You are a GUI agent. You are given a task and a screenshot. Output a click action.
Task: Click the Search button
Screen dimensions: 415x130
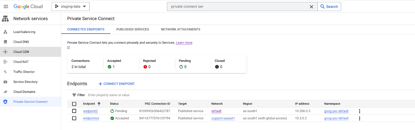[329, 6]
